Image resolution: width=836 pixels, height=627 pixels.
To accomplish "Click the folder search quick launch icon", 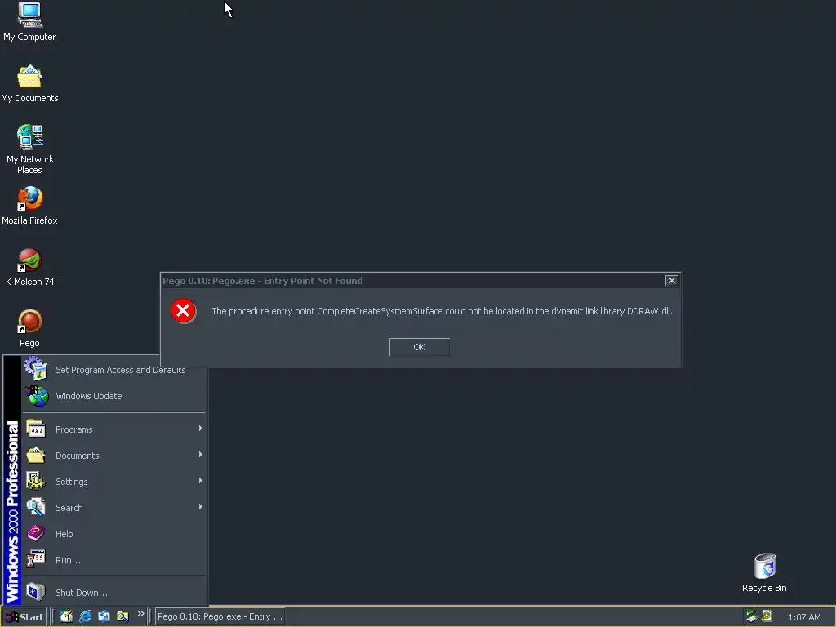I will coord(122,617).
